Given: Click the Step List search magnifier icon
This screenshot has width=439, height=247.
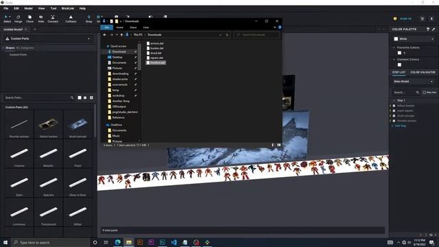Looking at the screenshot, I should pyautogui.click(x=418, y=92).
